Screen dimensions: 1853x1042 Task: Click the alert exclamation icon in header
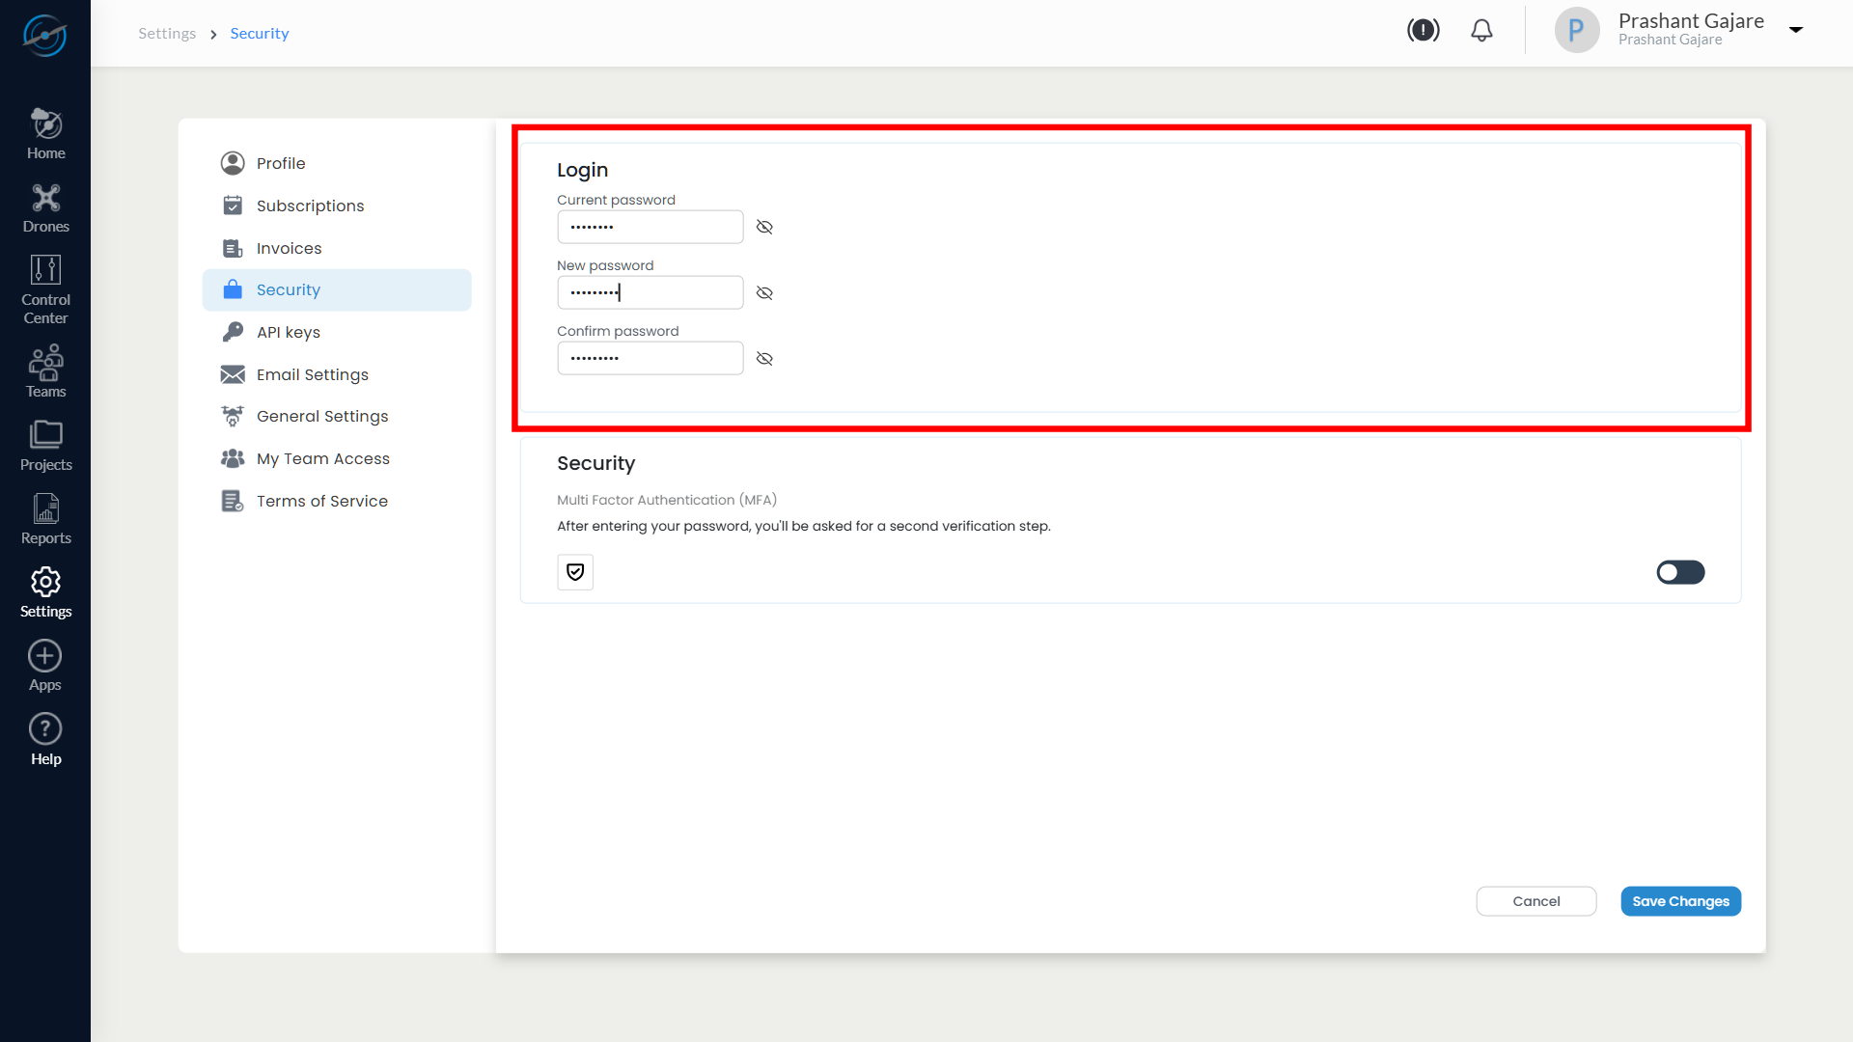pyautogui.click(x=1423, y=31)
